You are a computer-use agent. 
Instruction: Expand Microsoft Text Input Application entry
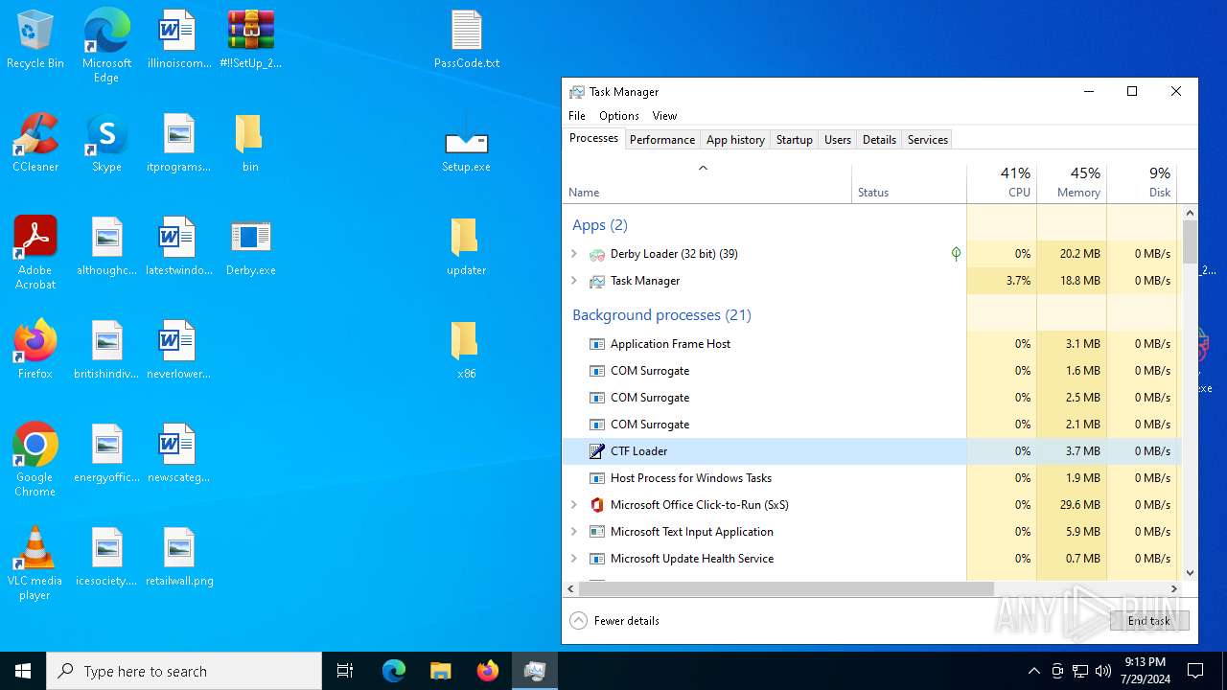pos(574,532)
